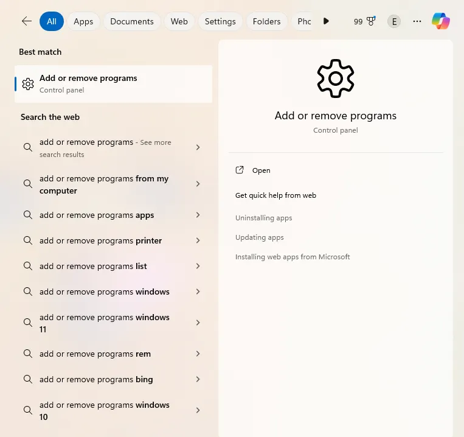Switch to the partially visible Photos tab

302,21
